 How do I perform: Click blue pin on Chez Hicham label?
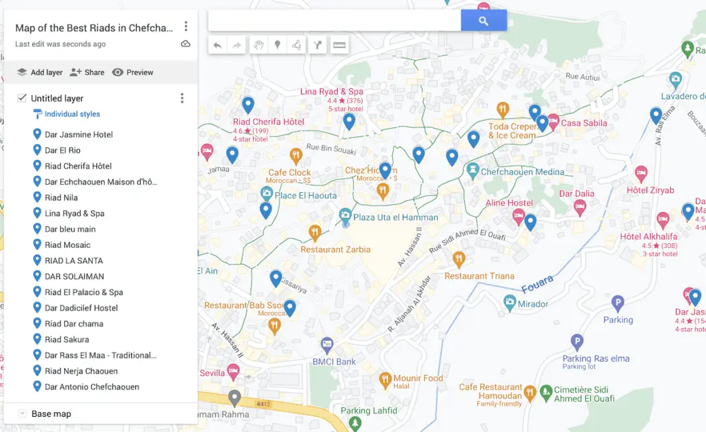(385, 171)
